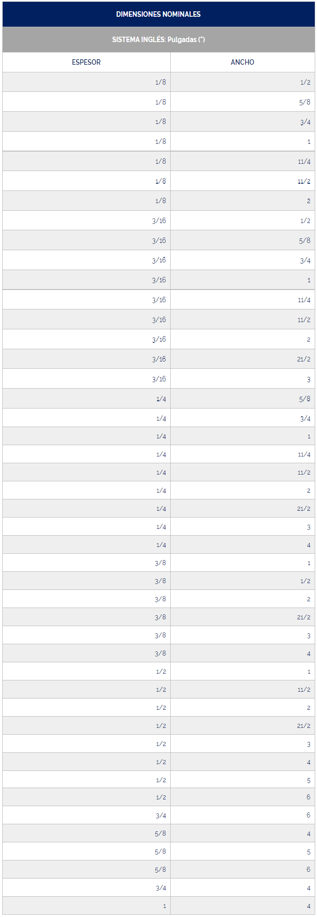Click ancho 3 in the 3/16 espesor row
The width and height of the screenshot is (317, 917).
tap(308, 379)
